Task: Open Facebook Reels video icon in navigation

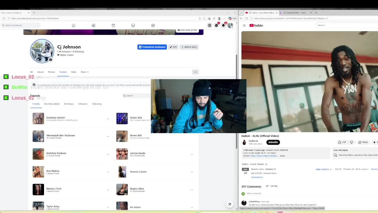Action: coord(113,25)
